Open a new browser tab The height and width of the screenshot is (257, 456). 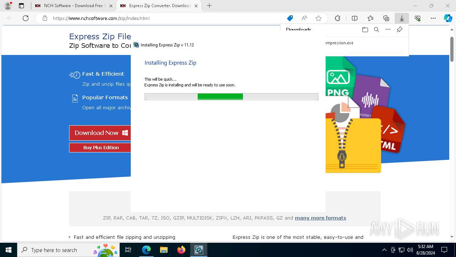209,6
